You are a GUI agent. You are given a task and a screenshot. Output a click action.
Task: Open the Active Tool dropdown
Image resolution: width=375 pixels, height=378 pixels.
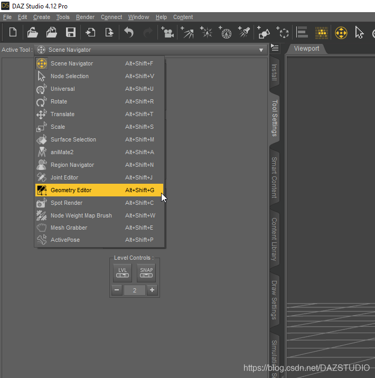pos(151,50)
